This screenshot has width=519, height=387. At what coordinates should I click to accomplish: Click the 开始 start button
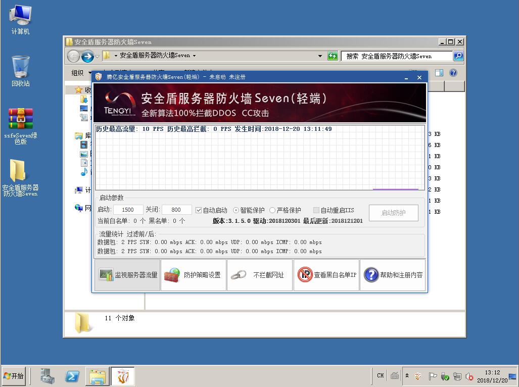click(14, 376)
